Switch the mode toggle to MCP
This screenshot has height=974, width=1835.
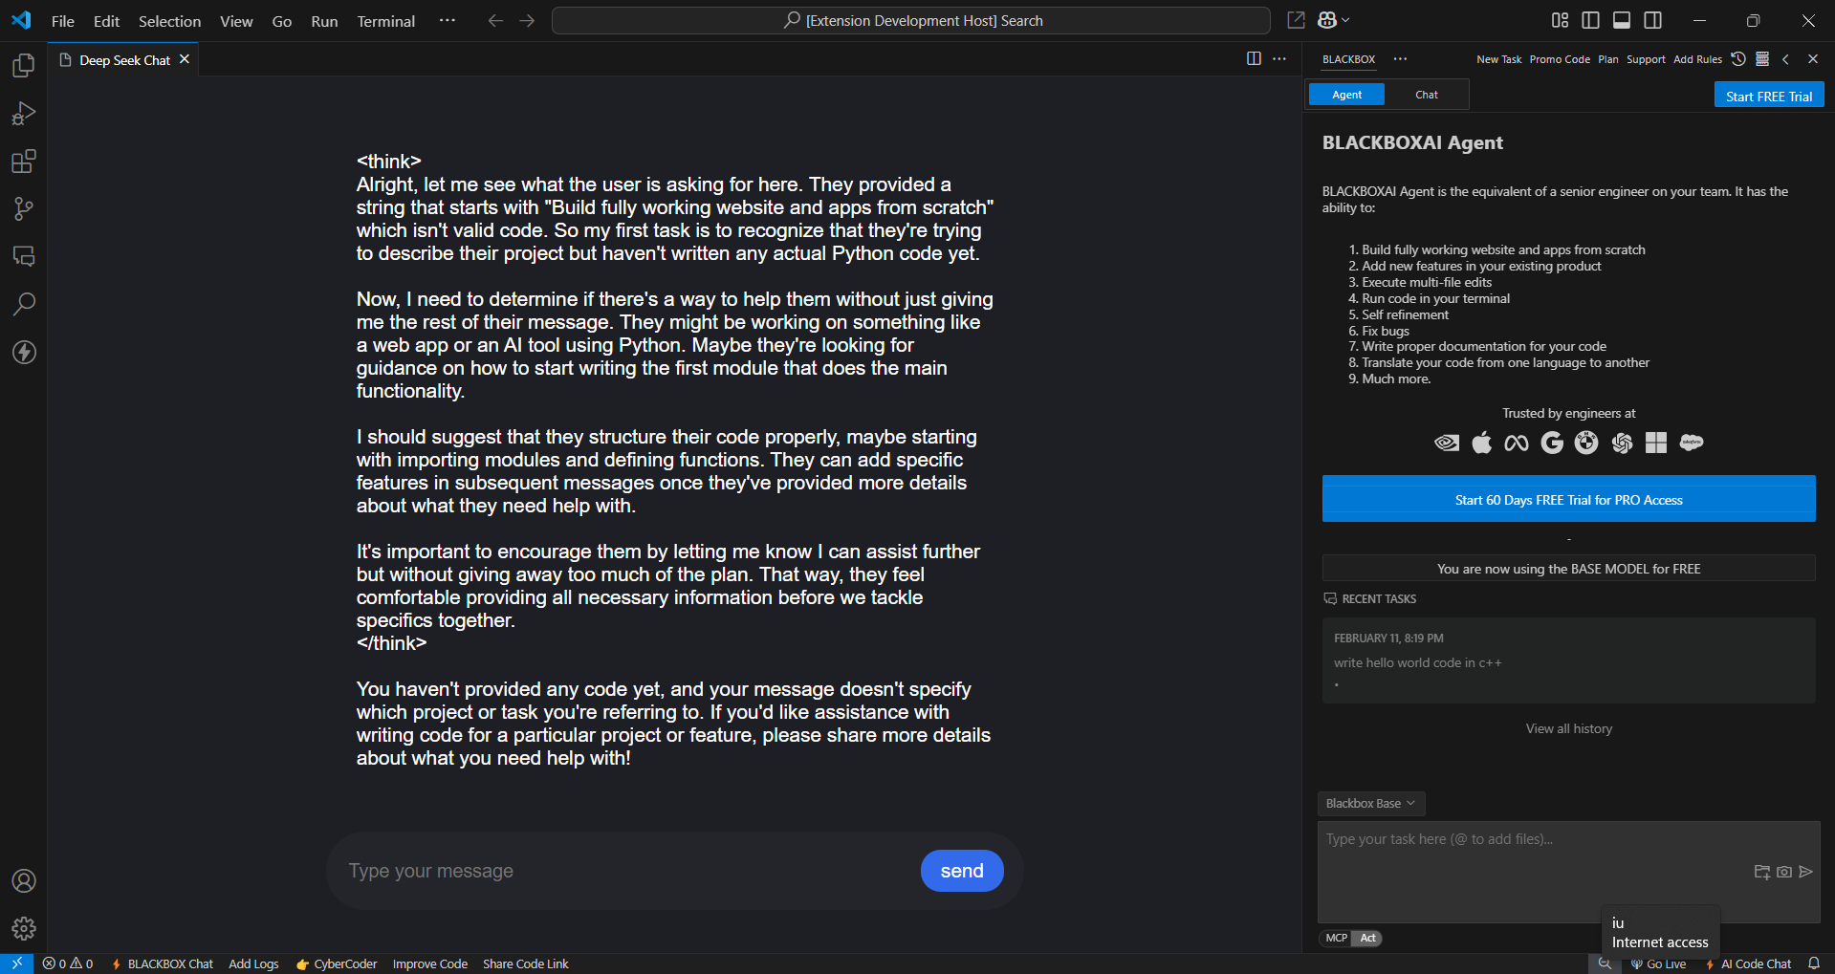point(1336,938)
